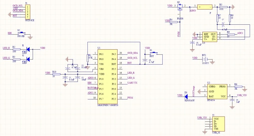
Task: Select the U1 MG82F6D17 microcontroller body
Action: 107,77
